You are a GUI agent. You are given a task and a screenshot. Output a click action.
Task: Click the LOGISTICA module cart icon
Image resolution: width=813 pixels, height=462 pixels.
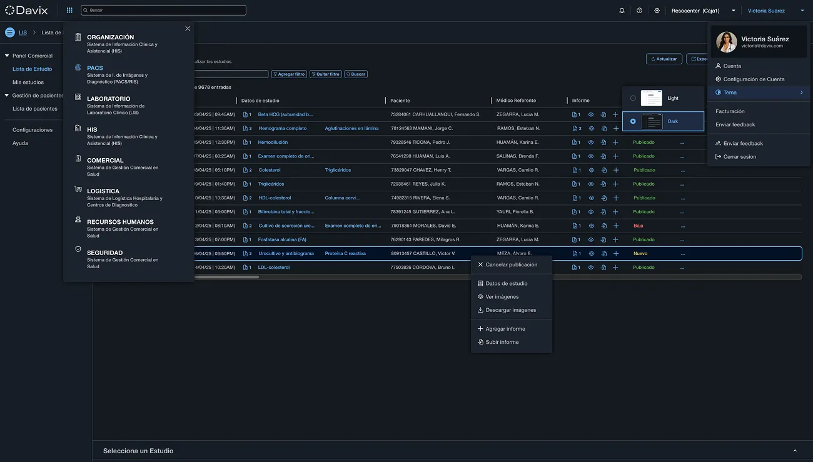pyautogui.click(x=78, y=189)
